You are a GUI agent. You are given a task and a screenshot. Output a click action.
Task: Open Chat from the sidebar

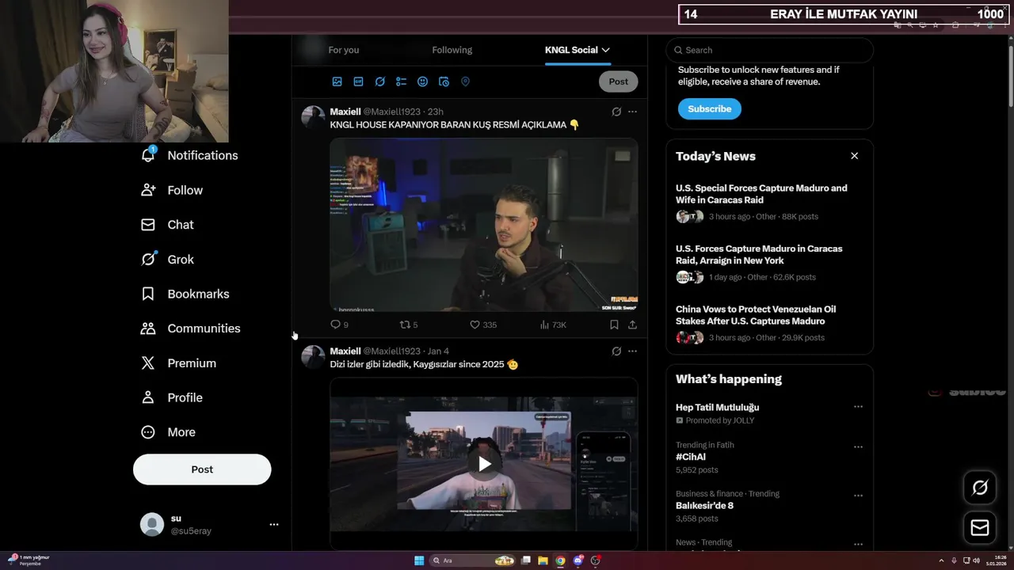[x=167, y=225]
